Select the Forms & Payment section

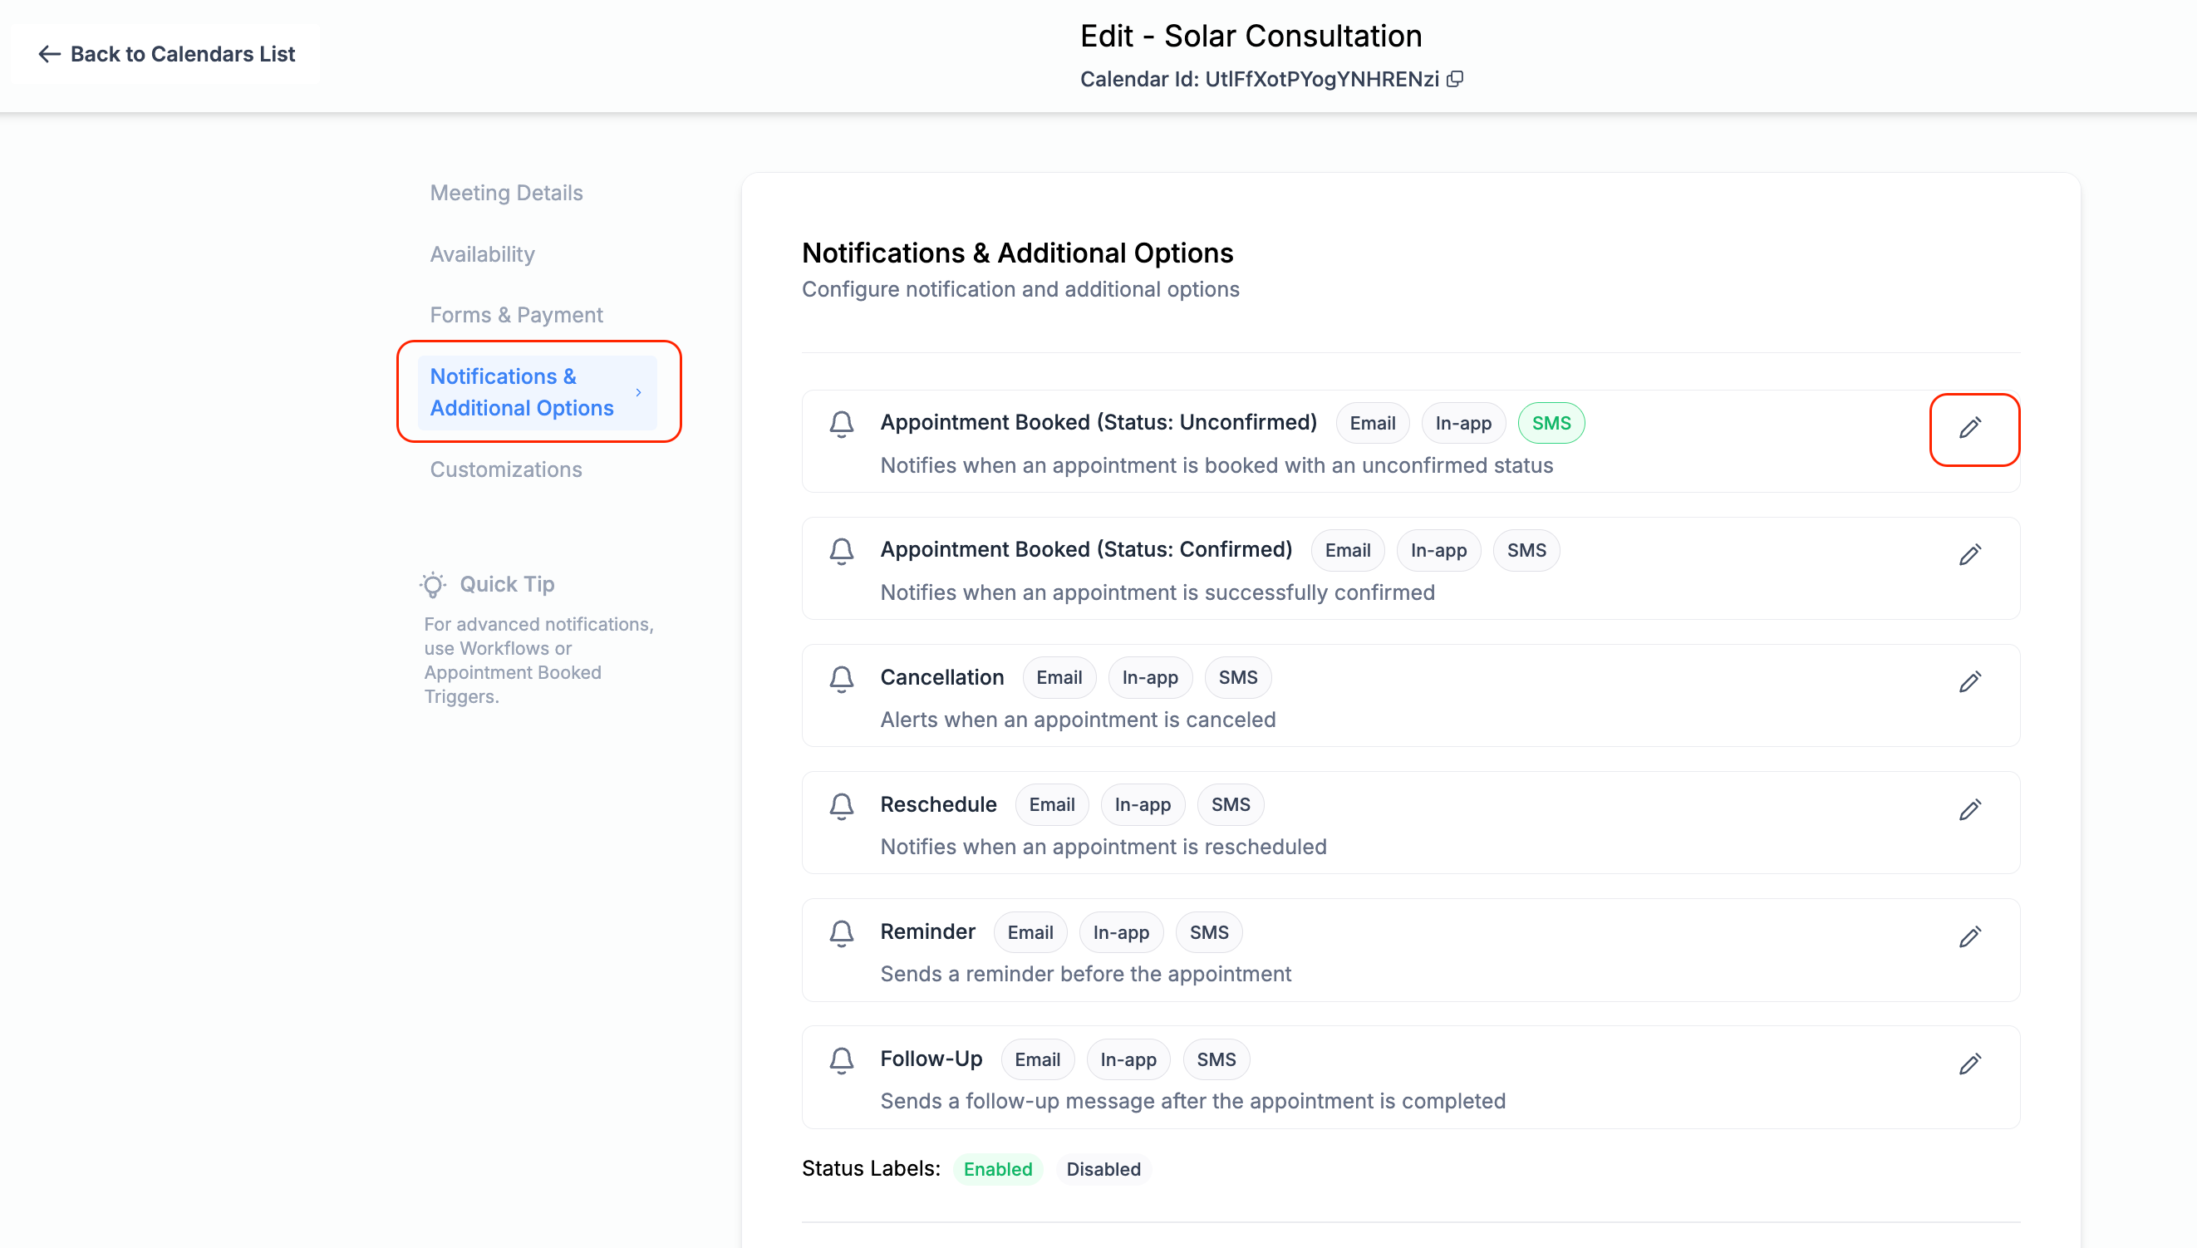(x=516, y=315)
